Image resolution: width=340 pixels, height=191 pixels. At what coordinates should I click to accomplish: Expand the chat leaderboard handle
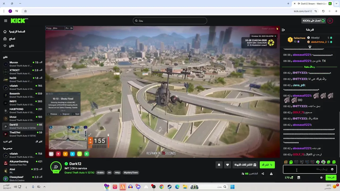tap(310, 47)
